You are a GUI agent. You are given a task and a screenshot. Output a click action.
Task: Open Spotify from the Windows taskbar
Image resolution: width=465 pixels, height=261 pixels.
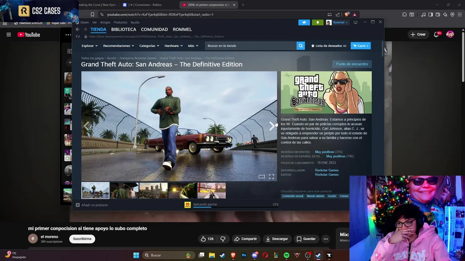[x=286, y=255]
